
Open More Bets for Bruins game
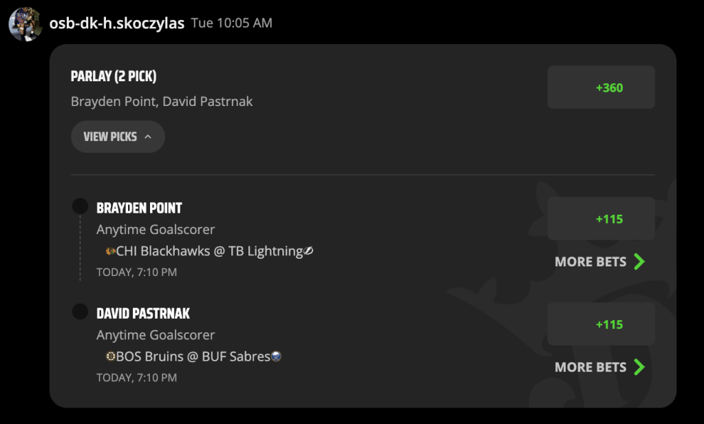point(600,367)
